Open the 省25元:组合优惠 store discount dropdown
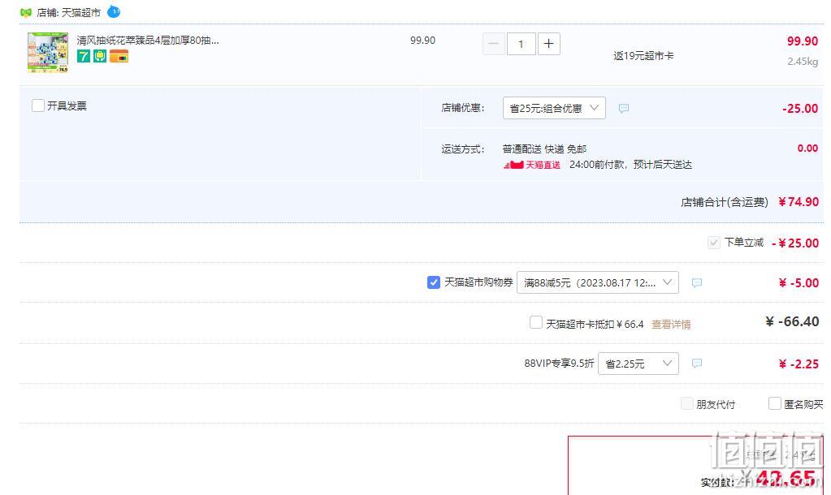Viewport: 831px width, 495px height. (554, 108)
